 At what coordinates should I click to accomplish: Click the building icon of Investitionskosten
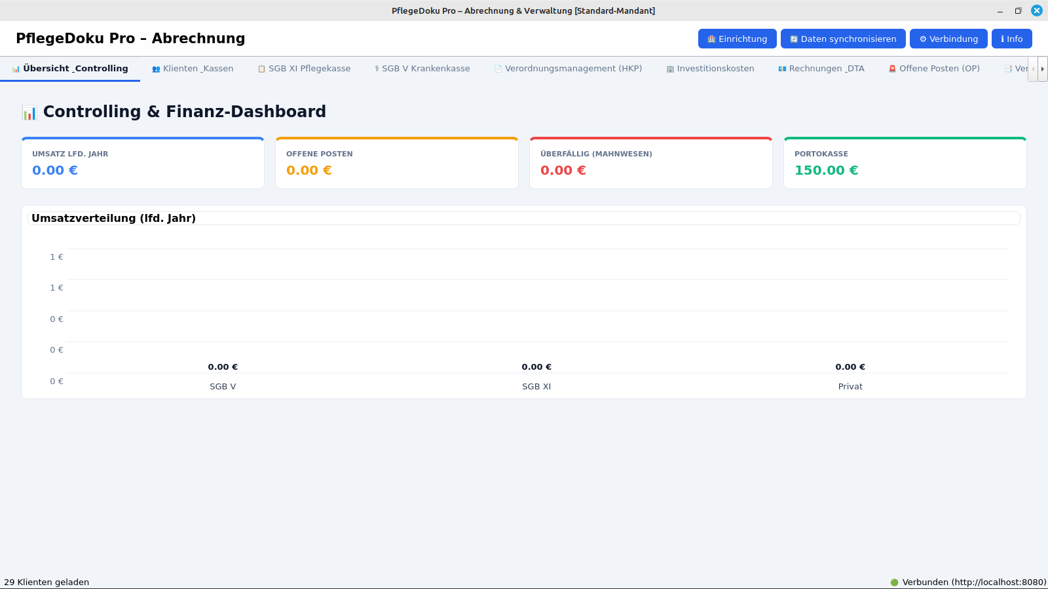(x=670, y=69)
